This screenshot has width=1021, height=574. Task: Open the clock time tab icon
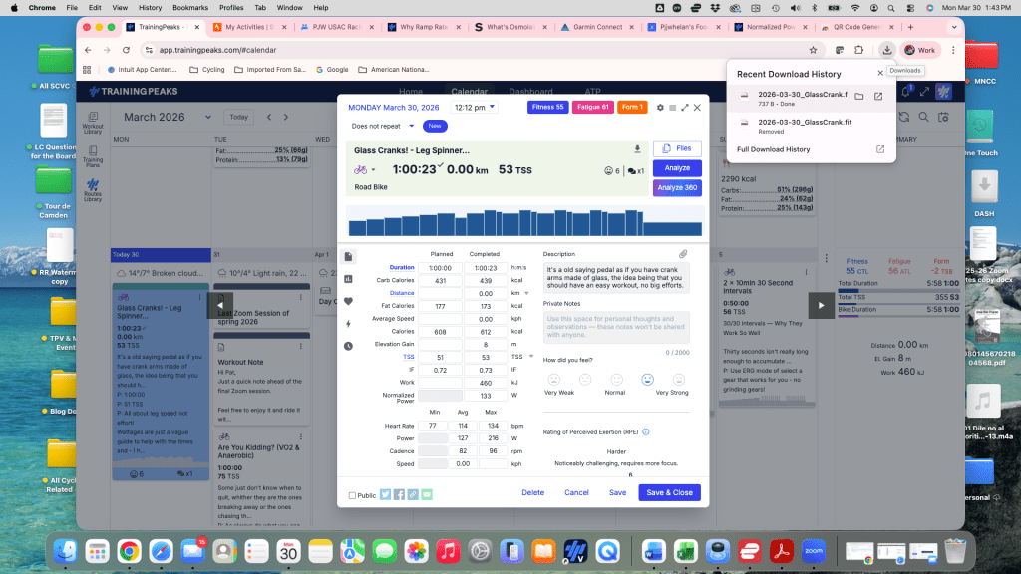click(x=348, y=346)
